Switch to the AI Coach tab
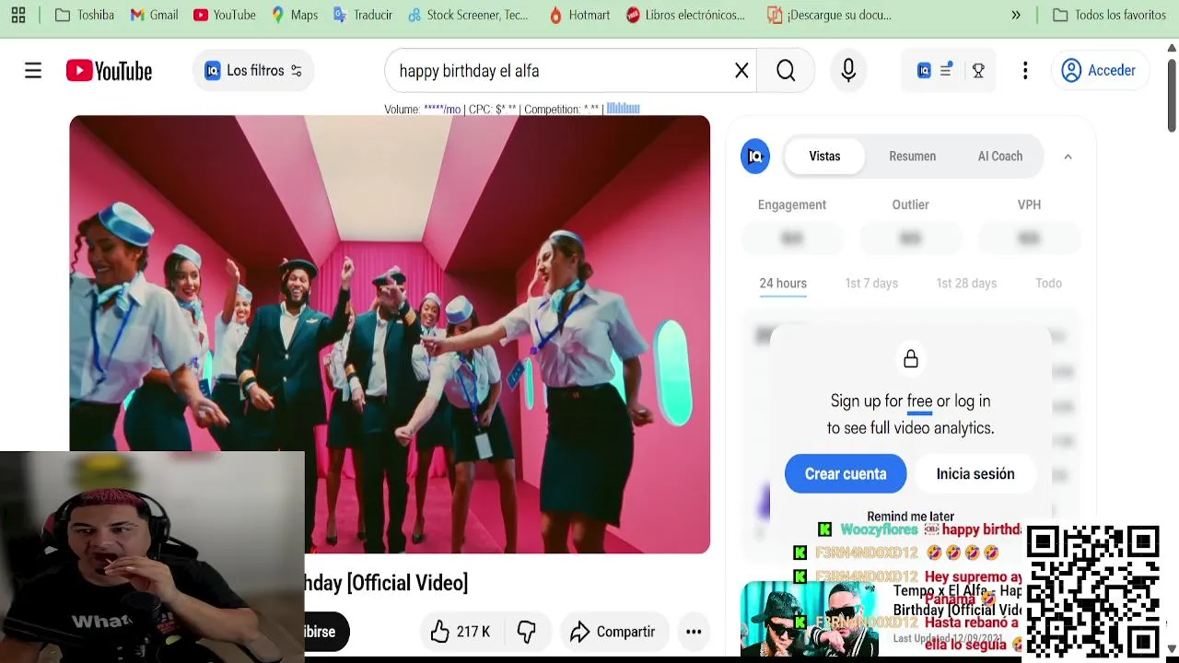Image resolution: width=1179 pixels, height=663 pixels. (999, 157)
